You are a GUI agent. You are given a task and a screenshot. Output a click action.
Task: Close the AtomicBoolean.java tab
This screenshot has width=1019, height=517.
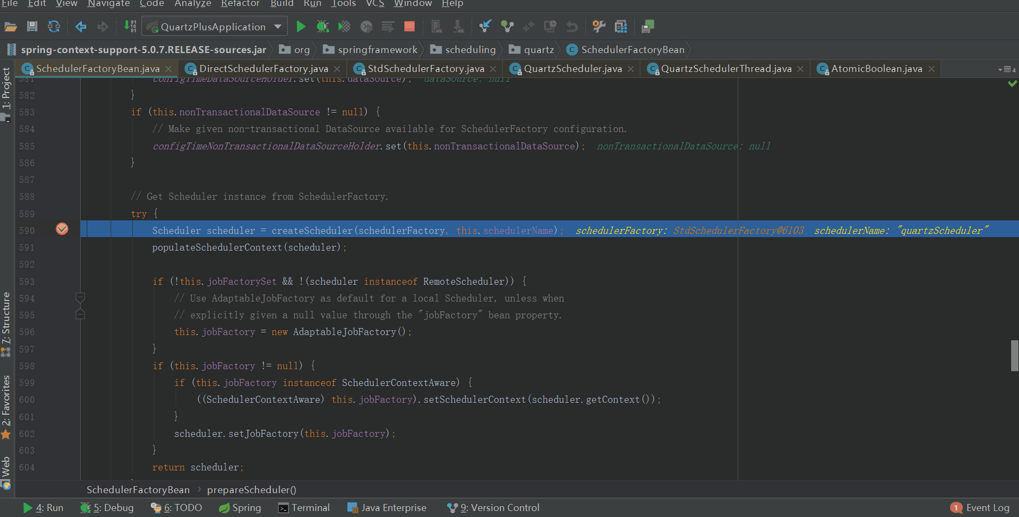[931, 69]
